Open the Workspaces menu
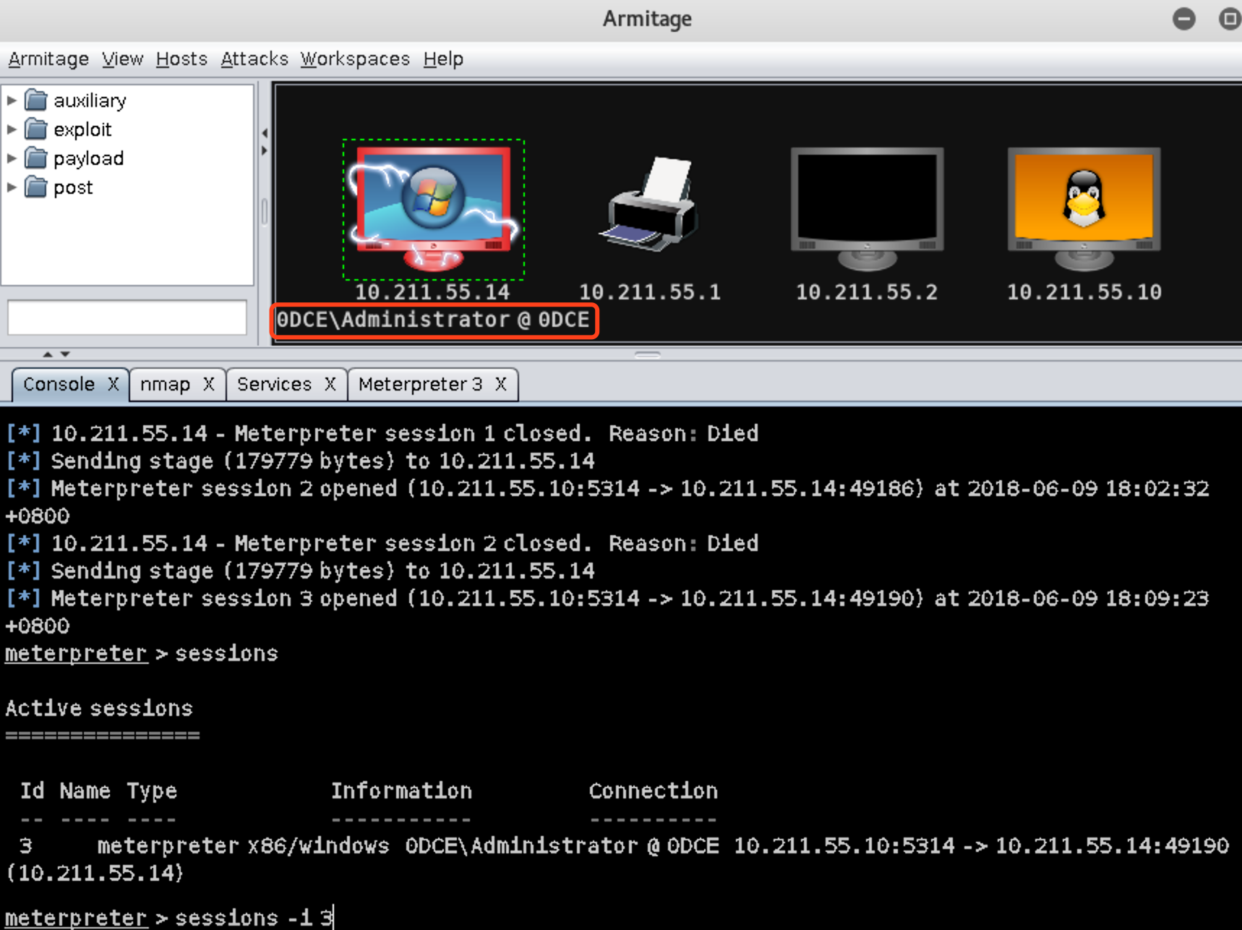Image resolution: width=1242 pixels, height=930 pixels. coord(355,59)
